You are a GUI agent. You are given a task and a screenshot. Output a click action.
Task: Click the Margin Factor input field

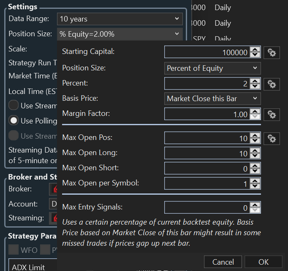click(x=207, y=114)
